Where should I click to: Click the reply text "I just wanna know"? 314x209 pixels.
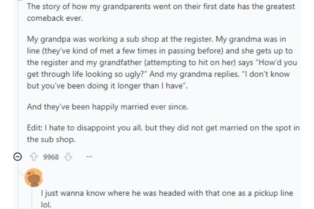click(69, 193)
